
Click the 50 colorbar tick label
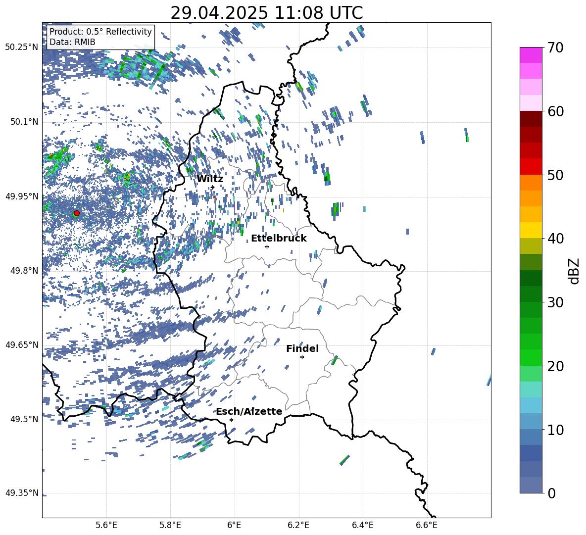[x=555, y=175]
